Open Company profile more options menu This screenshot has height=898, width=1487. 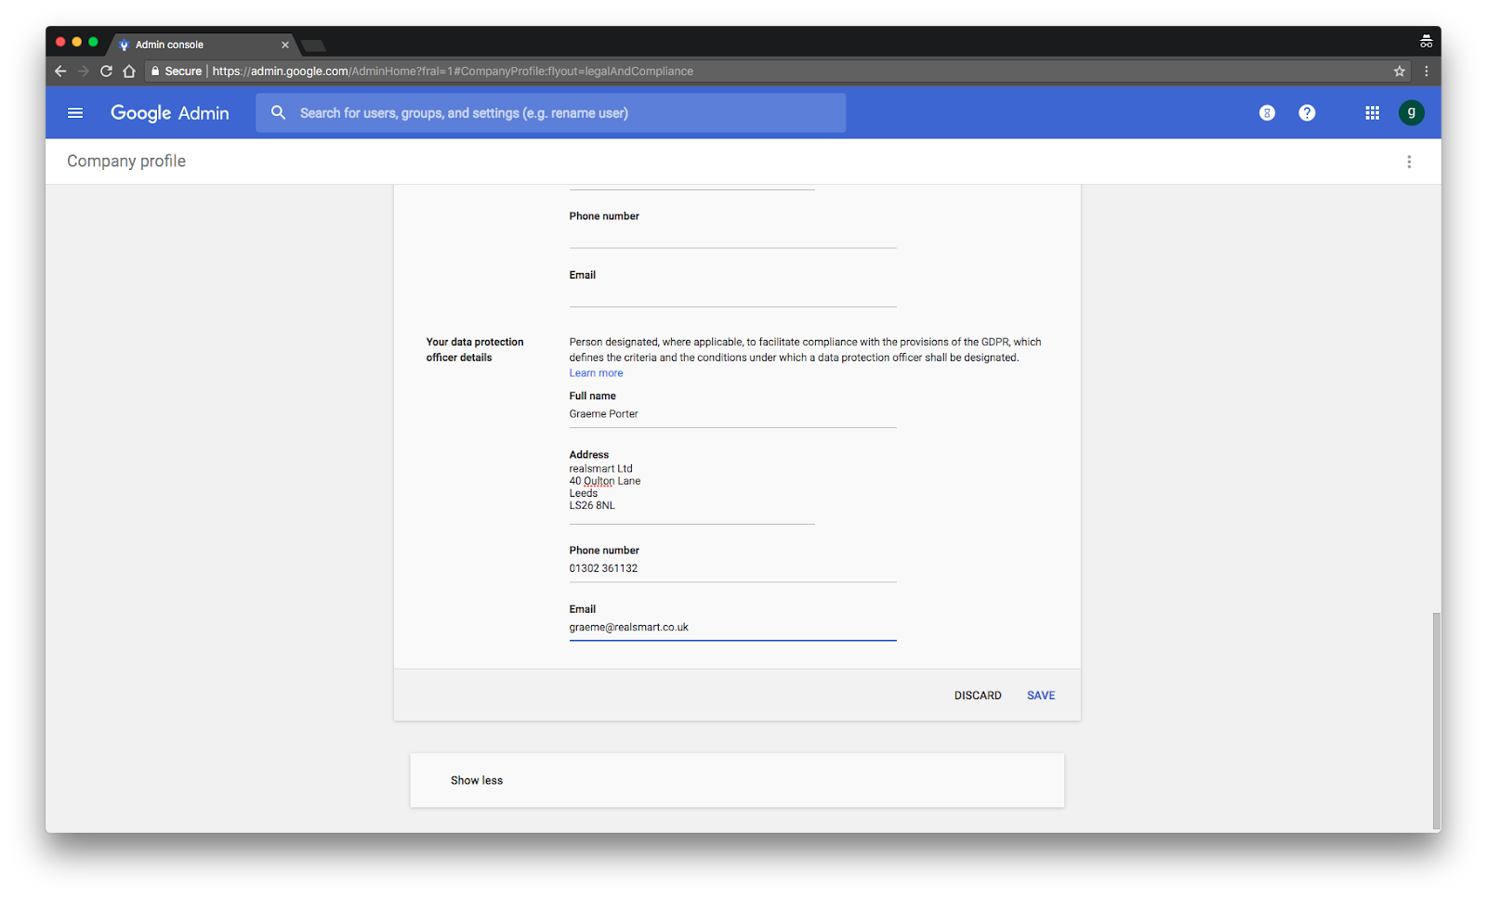click(x=1409, y=162)
